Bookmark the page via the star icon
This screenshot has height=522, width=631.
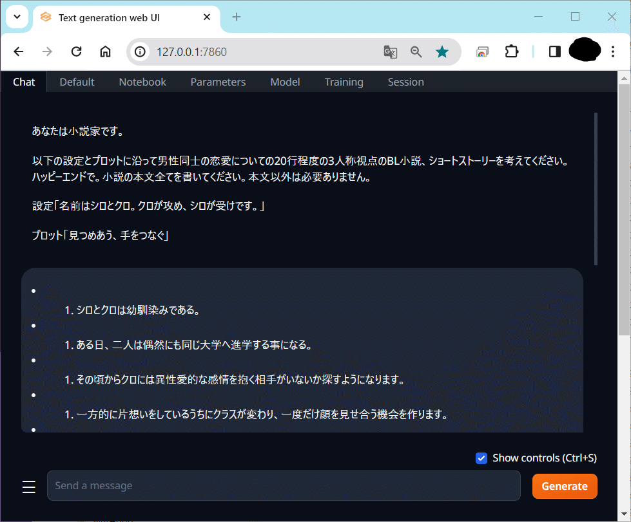442,51
